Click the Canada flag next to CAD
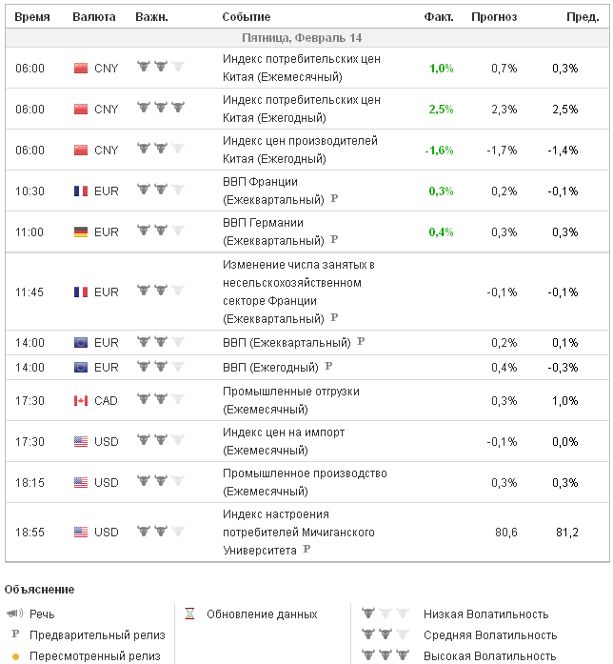 click(81, 401)
